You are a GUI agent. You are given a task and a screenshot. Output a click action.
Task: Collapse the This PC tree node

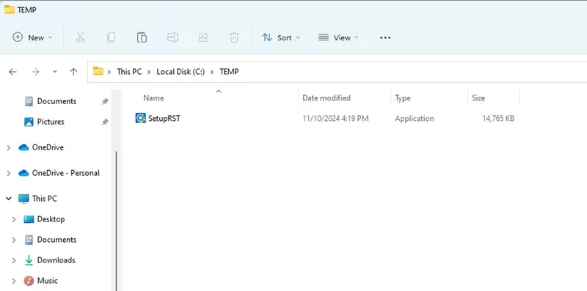click(9, 199)
